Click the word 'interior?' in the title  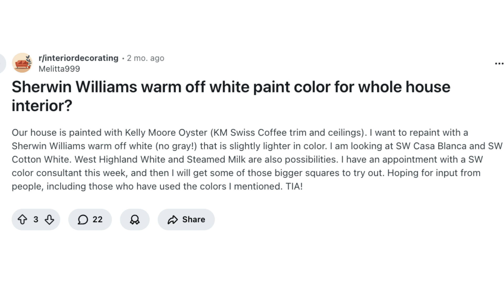coord(42,106)
